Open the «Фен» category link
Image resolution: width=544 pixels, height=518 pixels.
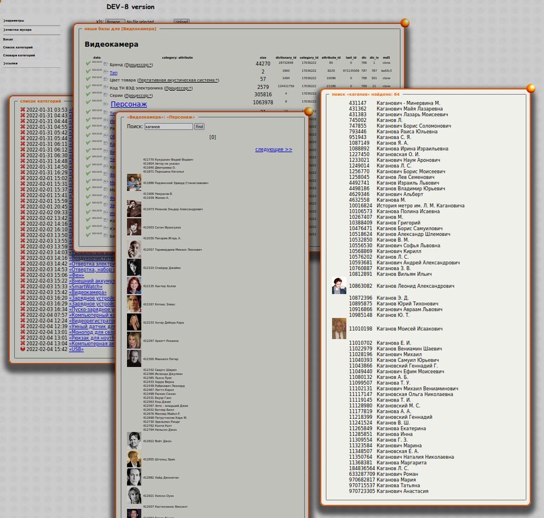(x=76, y=275)
